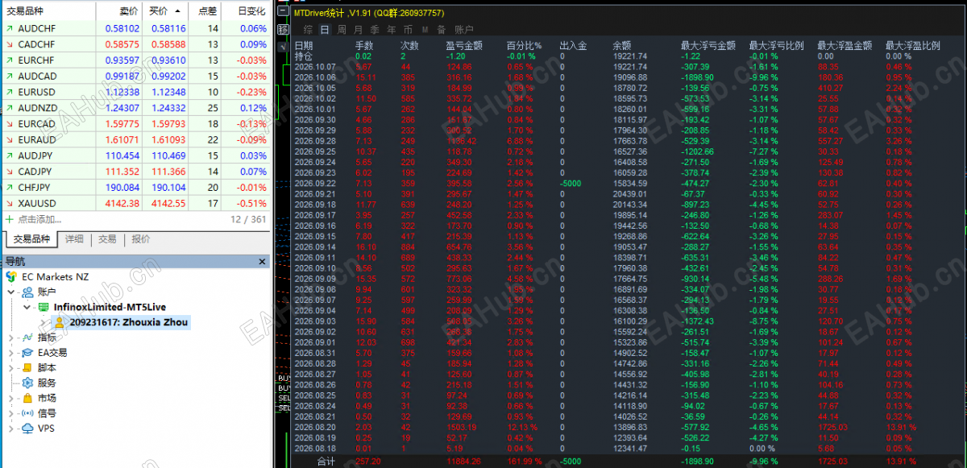Image resolution: width=967 pixels, height=468 pixels.
Task: Open the 报价 tab
Action: click(140, 239)
